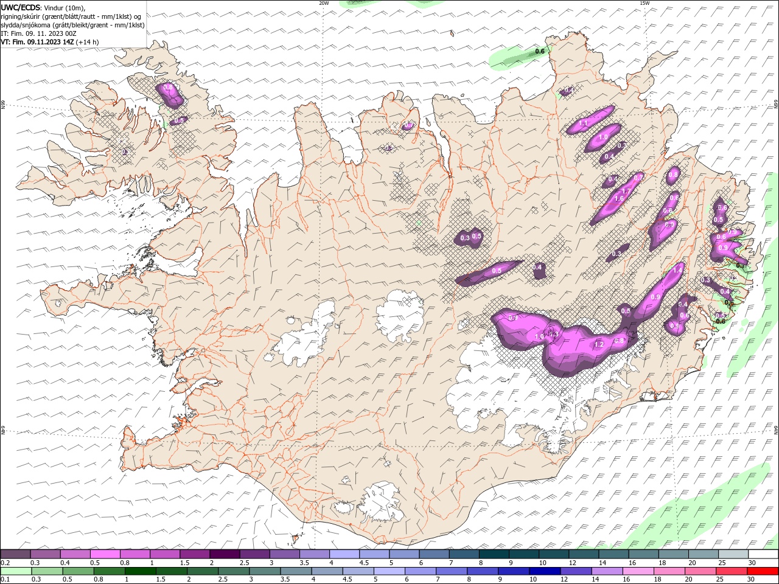Click the '3.5' label under the purple legend row
Image resolution: width=779 pixels, height=584 pixels.
tap(304, 563)
